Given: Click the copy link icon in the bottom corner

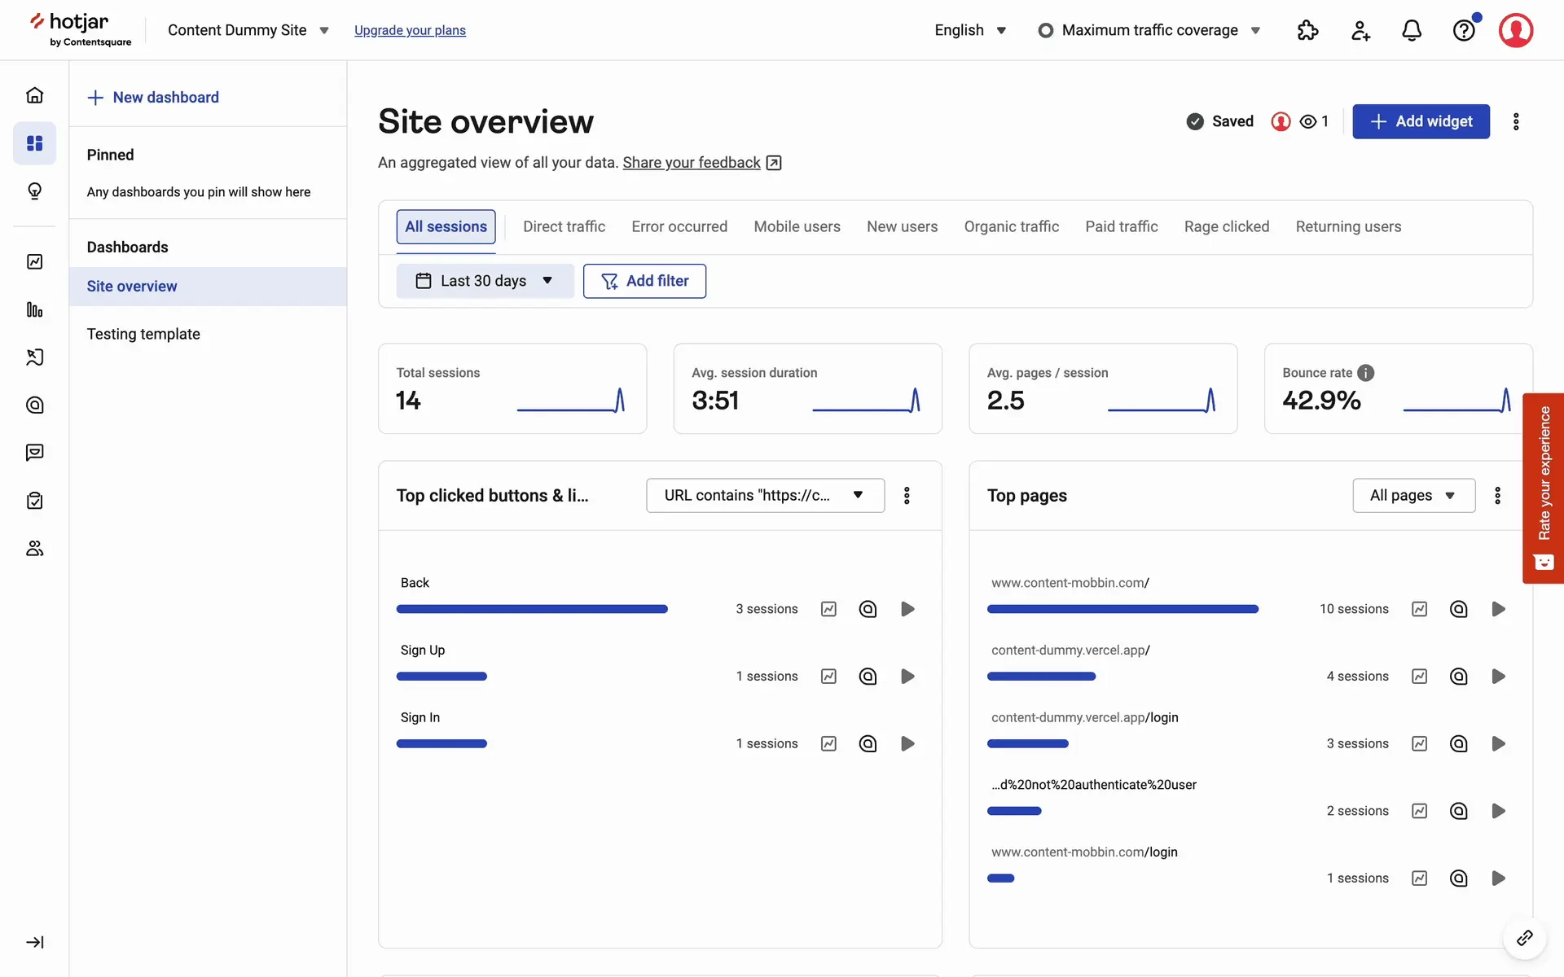Looking at the screenshot, I should [1524, 938].
